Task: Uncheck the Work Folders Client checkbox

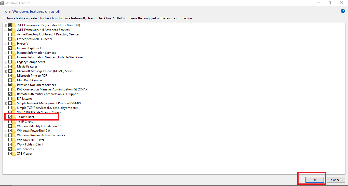Action: 10,144
